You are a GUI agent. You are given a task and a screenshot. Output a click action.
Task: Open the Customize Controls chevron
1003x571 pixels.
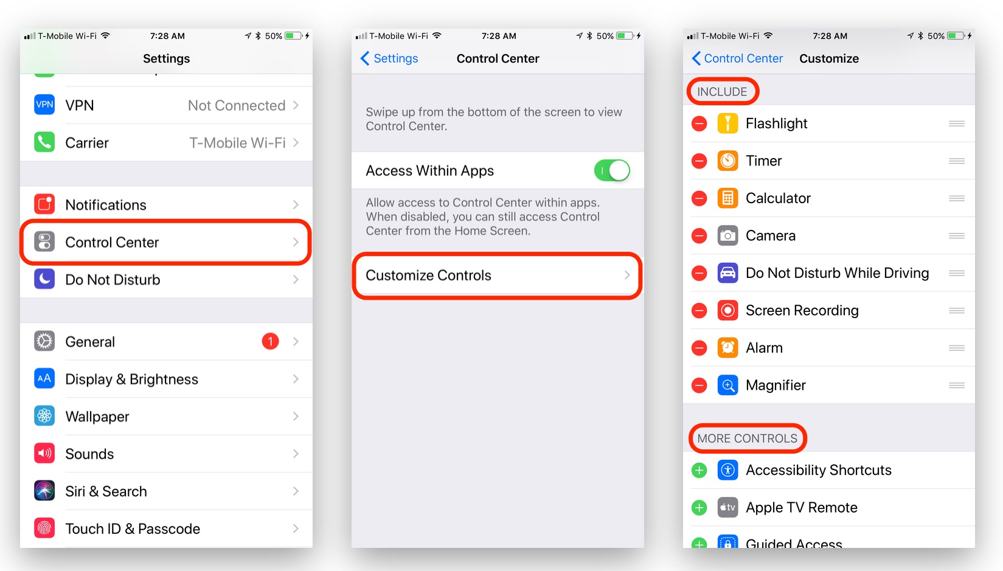[x=627, y=275]
